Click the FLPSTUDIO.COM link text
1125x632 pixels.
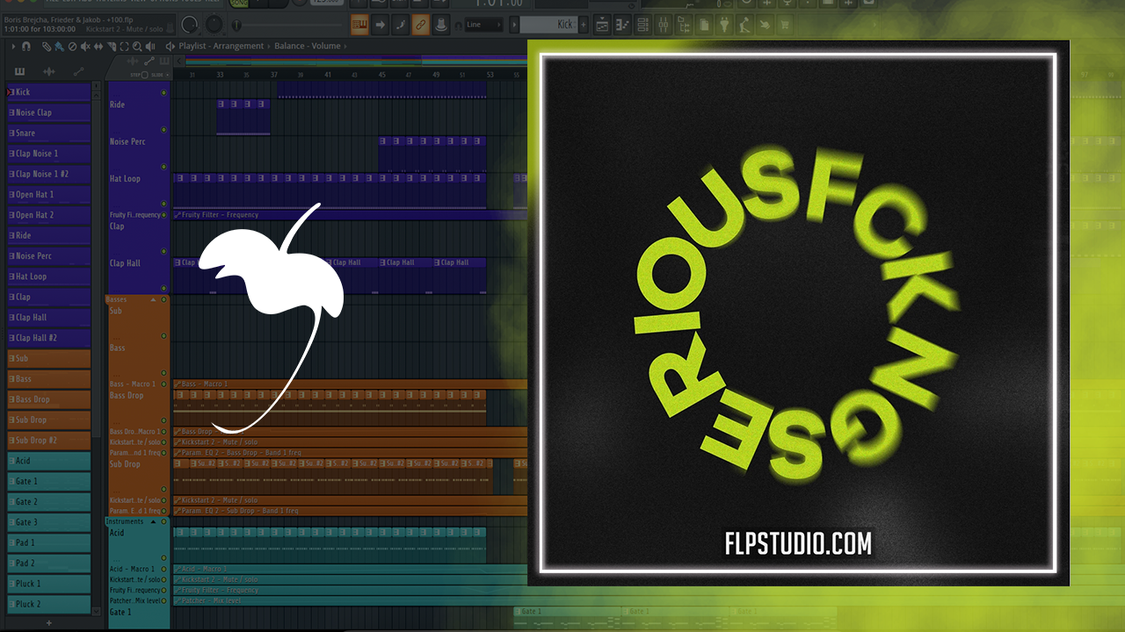tap(798, 543)
